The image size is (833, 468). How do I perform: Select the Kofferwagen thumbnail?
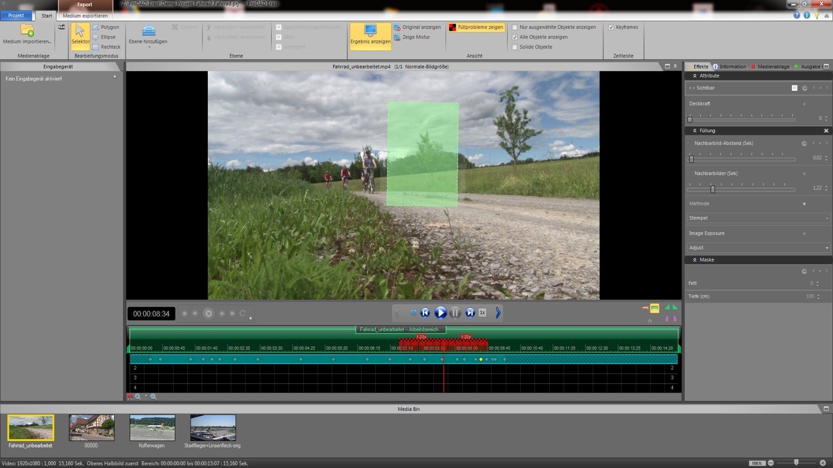[152, 428]
